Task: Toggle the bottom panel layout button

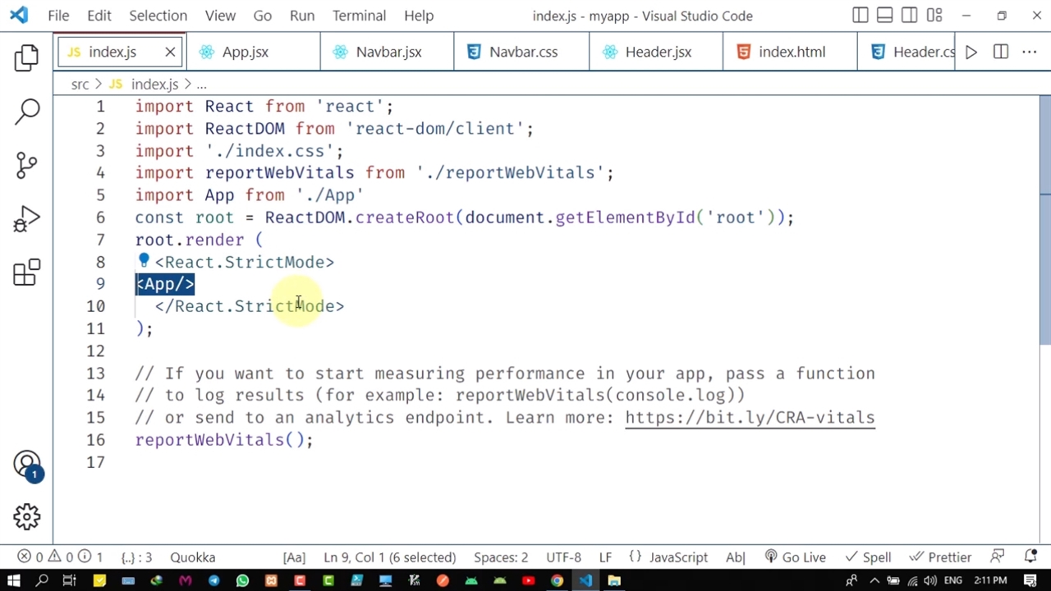Action: (x=884, y=16)
